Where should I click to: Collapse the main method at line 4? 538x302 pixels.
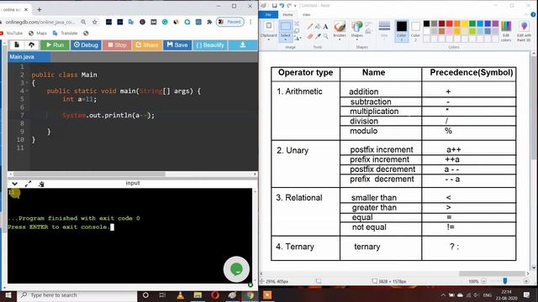click(x=27, y=91)
